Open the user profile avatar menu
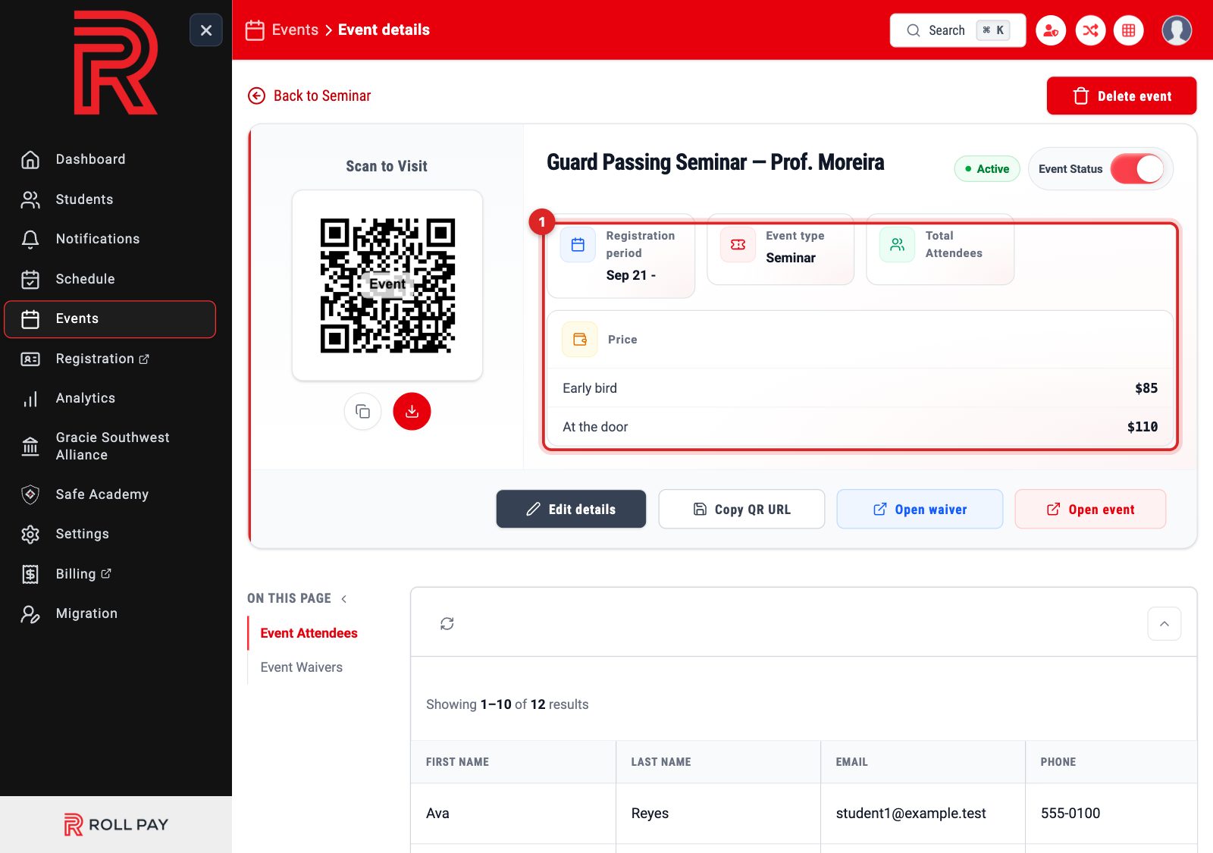This screenshot has height=853, width=1213. tap(1177, 30)
